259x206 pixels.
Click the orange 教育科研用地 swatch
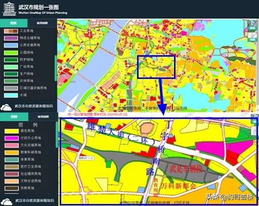point(12,152)
